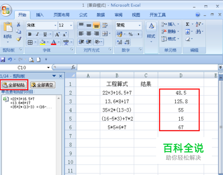Click the Office button logo
The height and width of the screenshot is (175, 223).
pyautogui.click(x=6, y=10)
